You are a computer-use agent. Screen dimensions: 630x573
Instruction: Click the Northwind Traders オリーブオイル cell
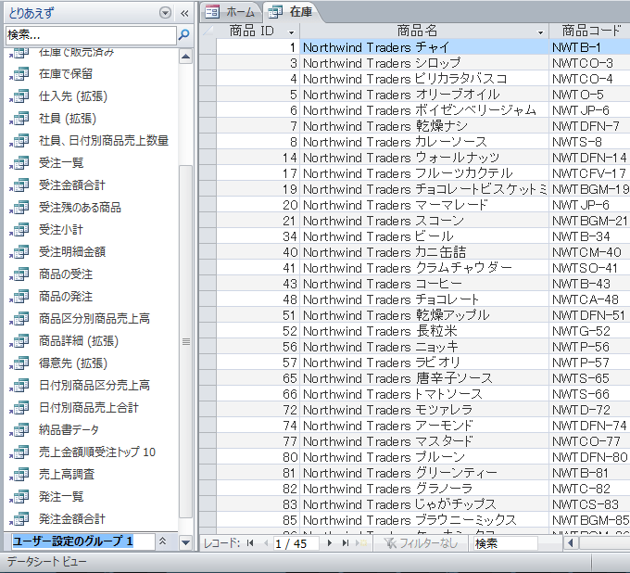(424, 95)
